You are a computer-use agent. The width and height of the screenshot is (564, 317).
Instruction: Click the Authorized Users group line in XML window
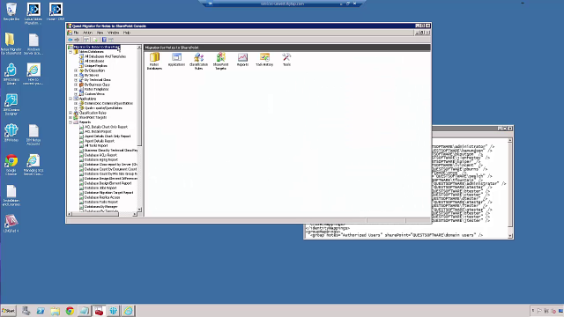397,235
